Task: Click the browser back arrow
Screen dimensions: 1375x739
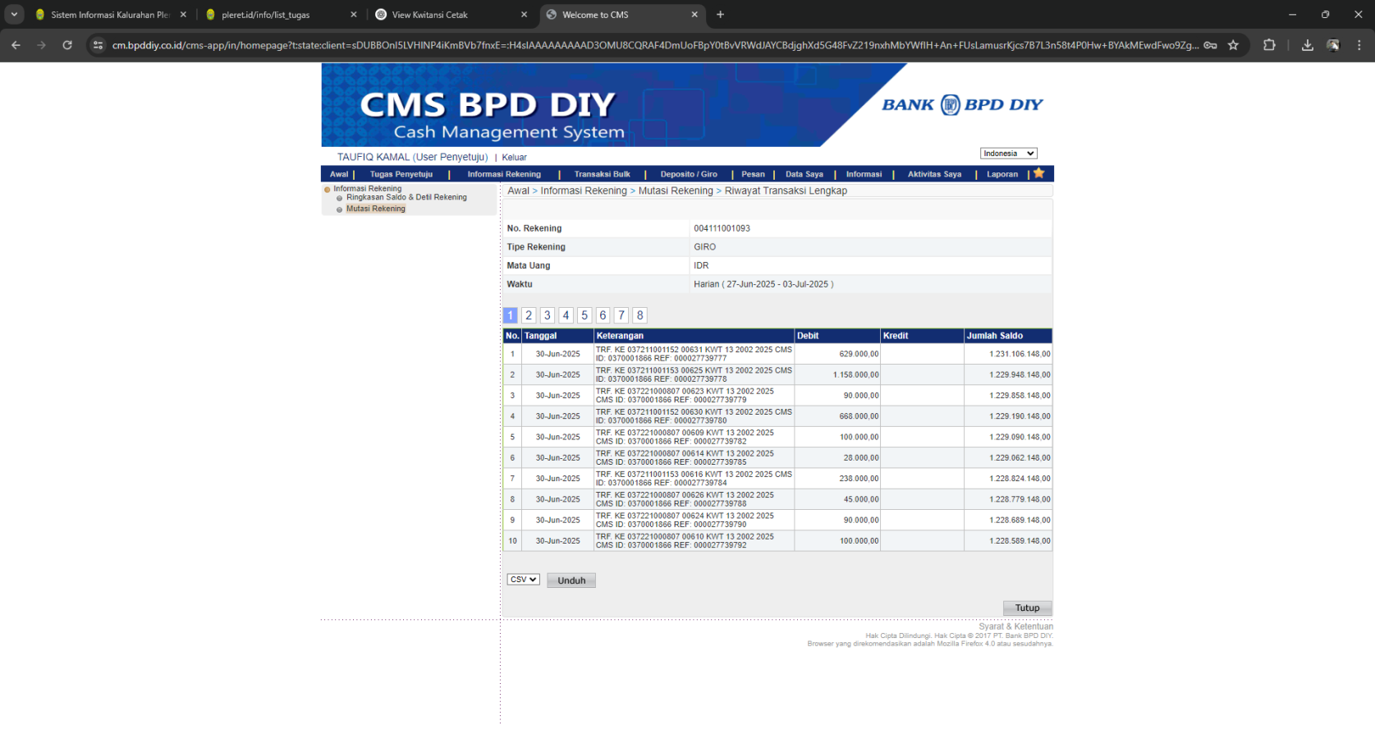Action: pos(16,45)
